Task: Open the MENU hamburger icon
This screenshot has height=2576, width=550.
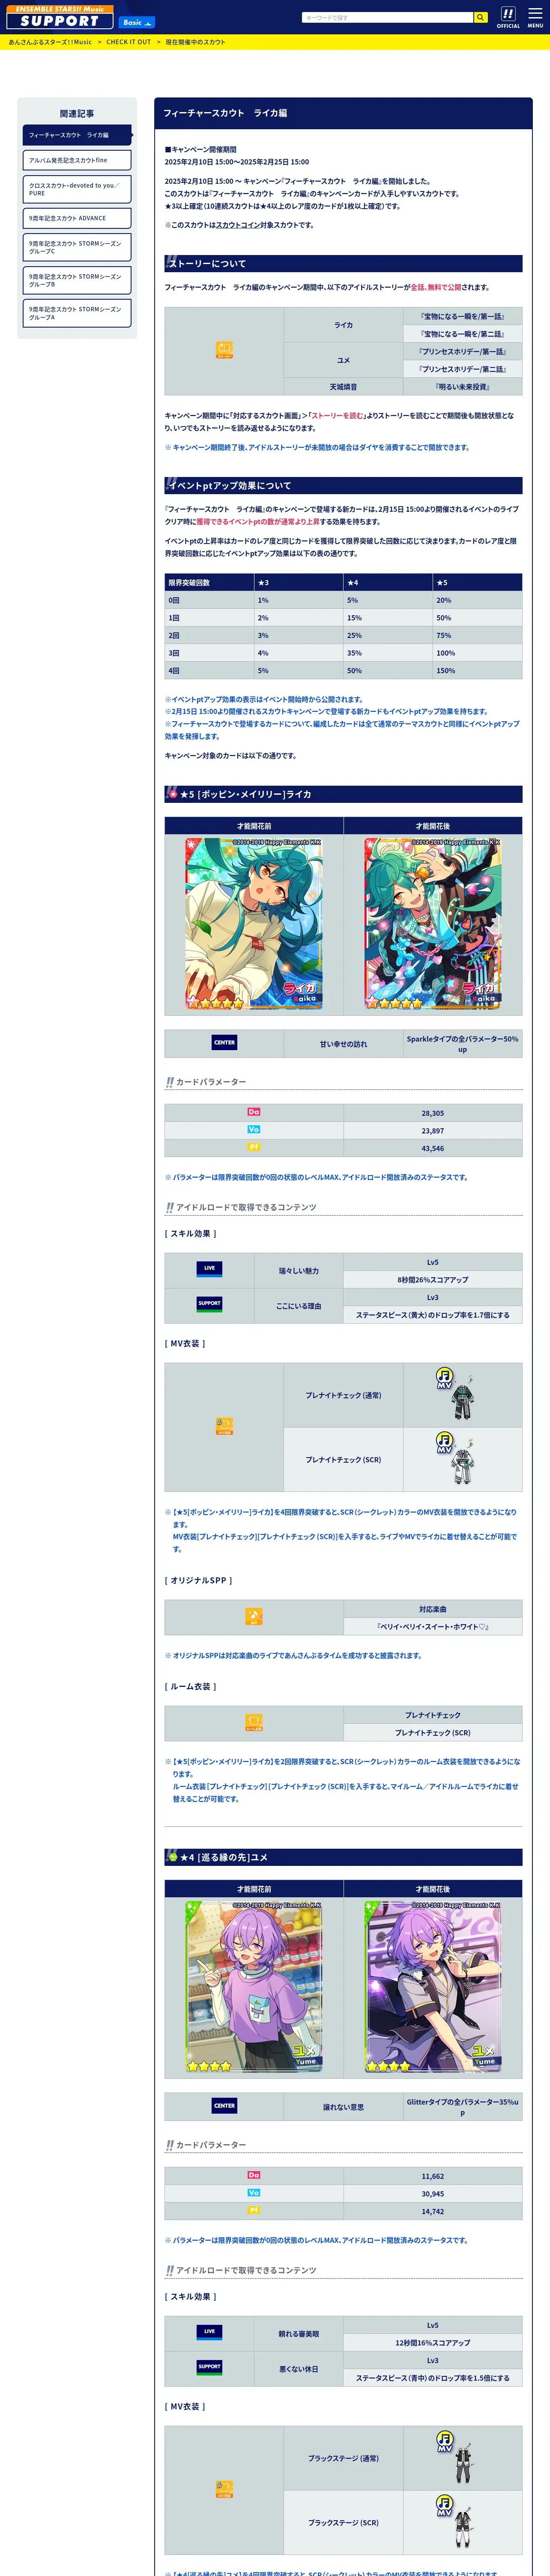Action: (535, 17)
